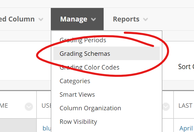This screenshot has width=194, height=132.
Task: Click chevron icon left of LAST column
Action: pyautogui.click(x=166, y=107)
